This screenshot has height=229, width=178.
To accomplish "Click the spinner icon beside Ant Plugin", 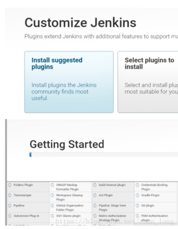I will pos(95,195).
